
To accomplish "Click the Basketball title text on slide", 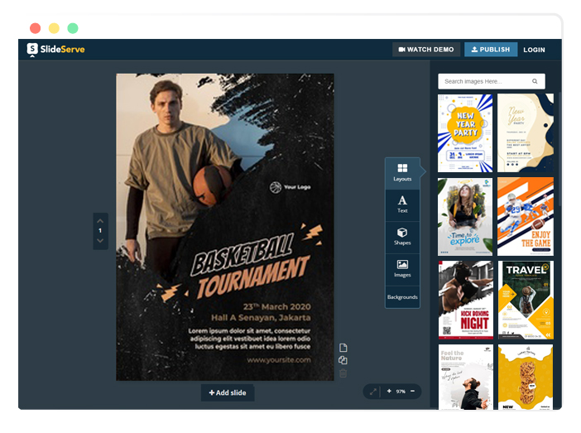I will point(242,253).
